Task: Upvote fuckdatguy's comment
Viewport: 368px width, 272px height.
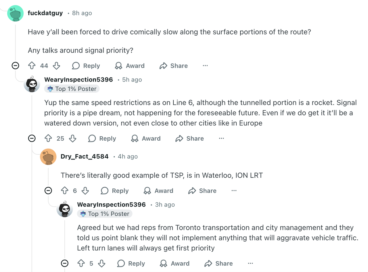Action: 32,66
